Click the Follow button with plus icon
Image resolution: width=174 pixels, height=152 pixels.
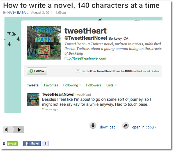[x=37, y=71]
